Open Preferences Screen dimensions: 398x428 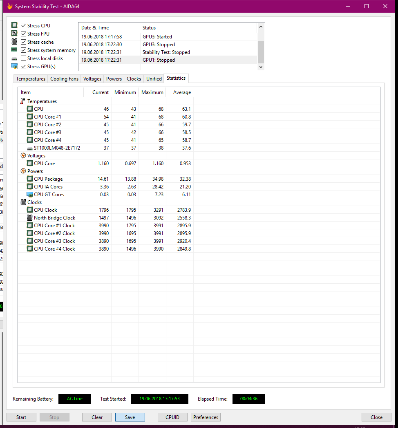206,417
